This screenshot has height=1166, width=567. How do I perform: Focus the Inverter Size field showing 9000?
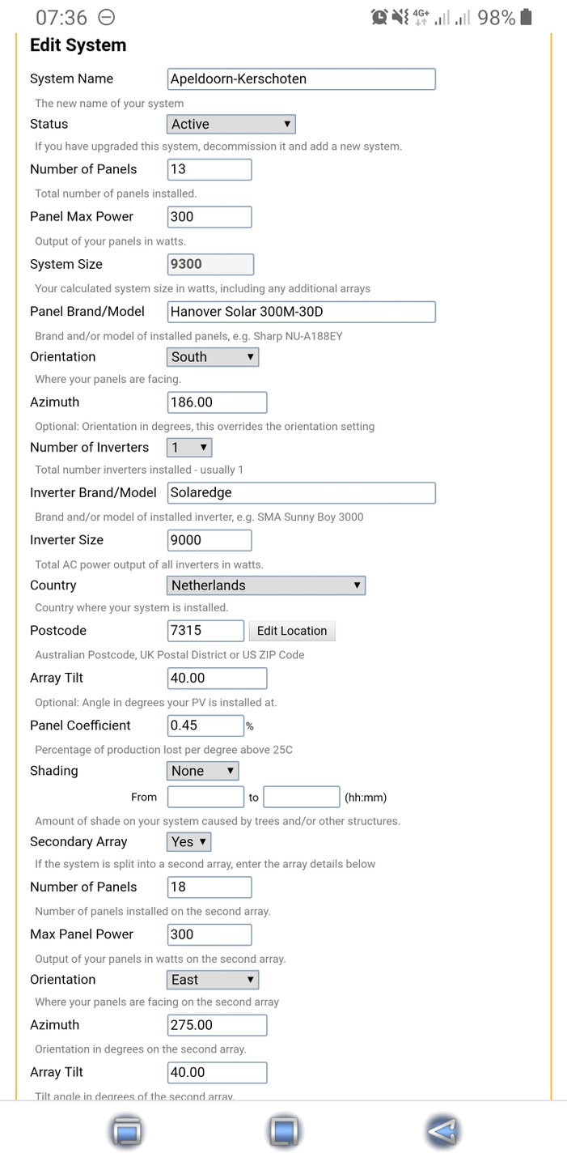tap(209, 540)
